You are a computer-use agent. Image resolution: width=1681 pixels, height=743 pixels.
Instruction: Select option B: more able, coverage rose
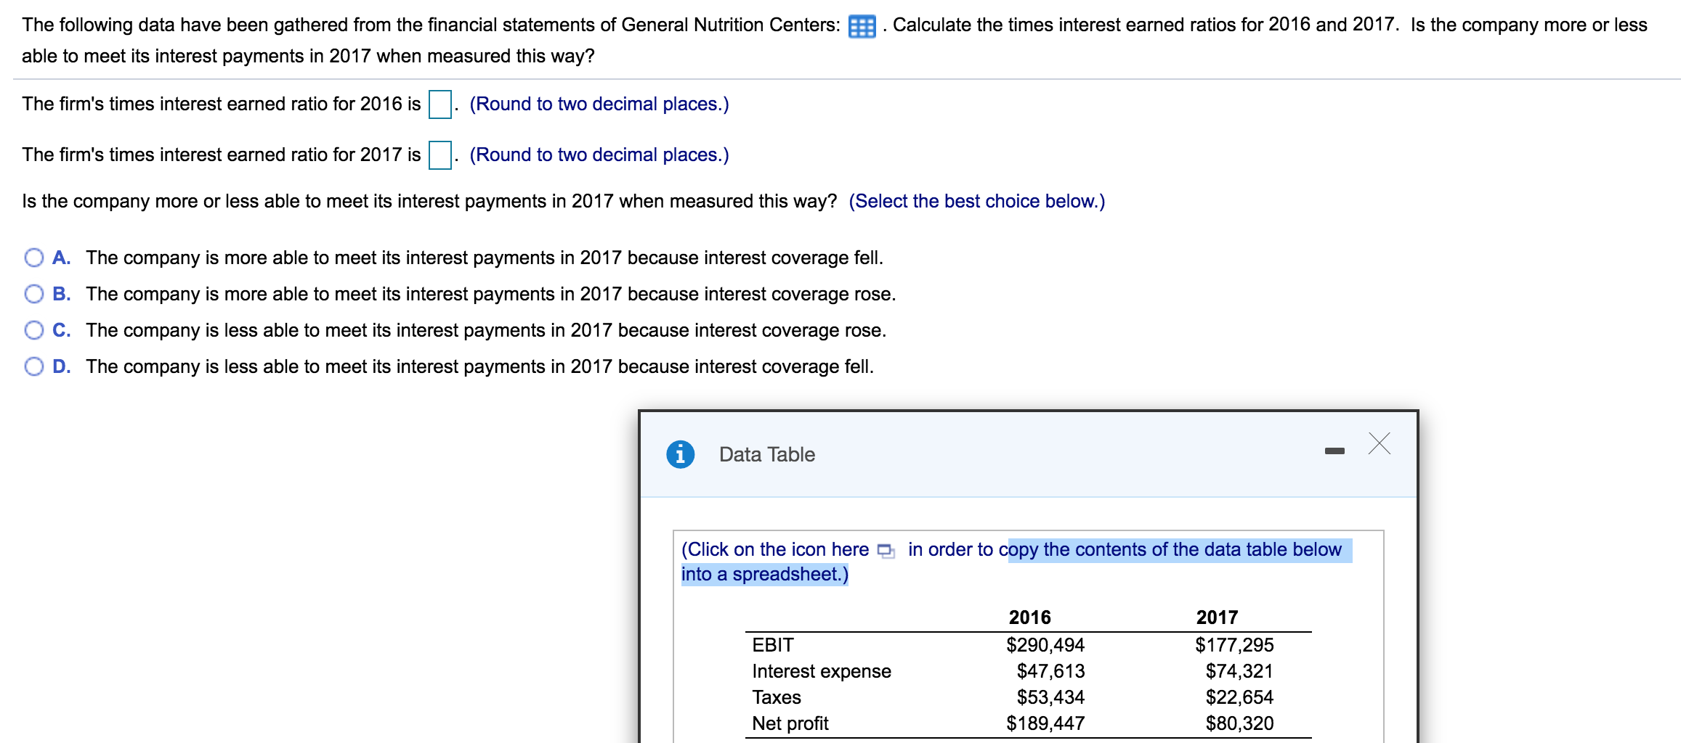point(34,294)
